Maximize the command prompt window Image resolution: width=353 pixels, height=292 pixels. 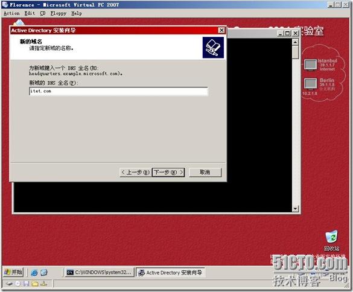(x=287, y=33)
